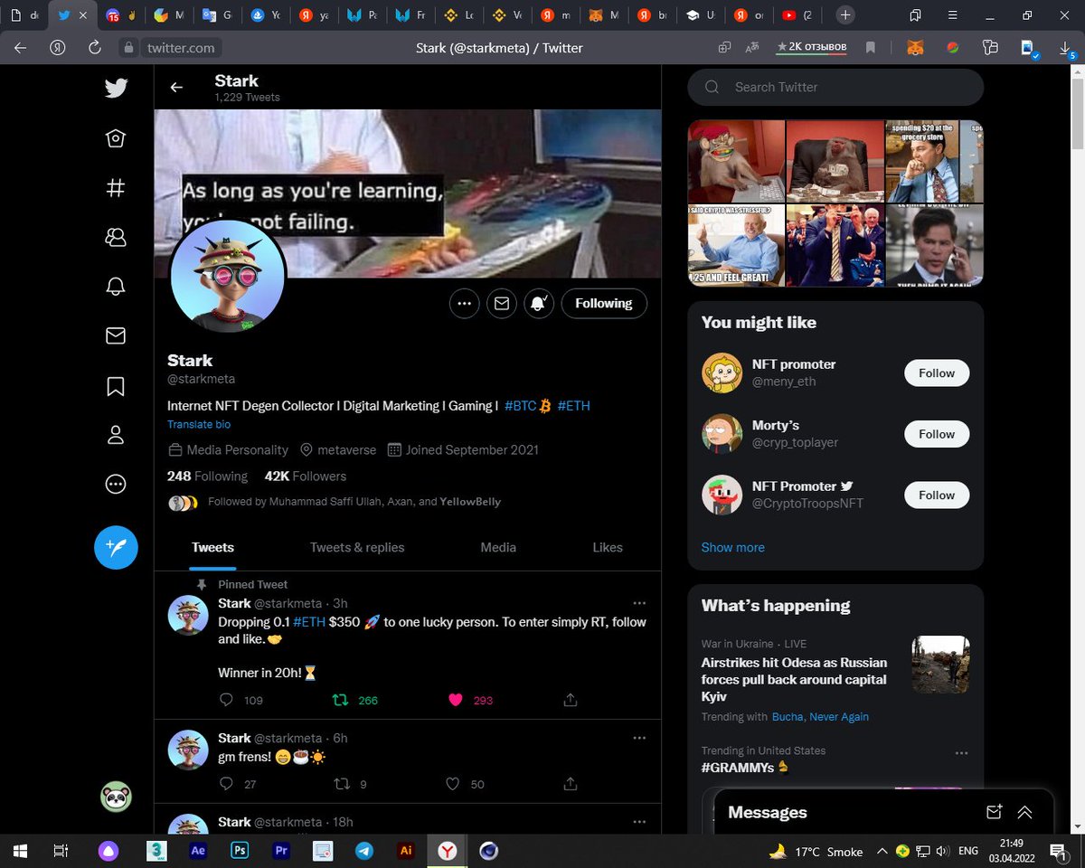Follow NFT promoter @meny_eth
Image resolution: width=1085 pixels, height=868 pixels.
pos(937,373)
